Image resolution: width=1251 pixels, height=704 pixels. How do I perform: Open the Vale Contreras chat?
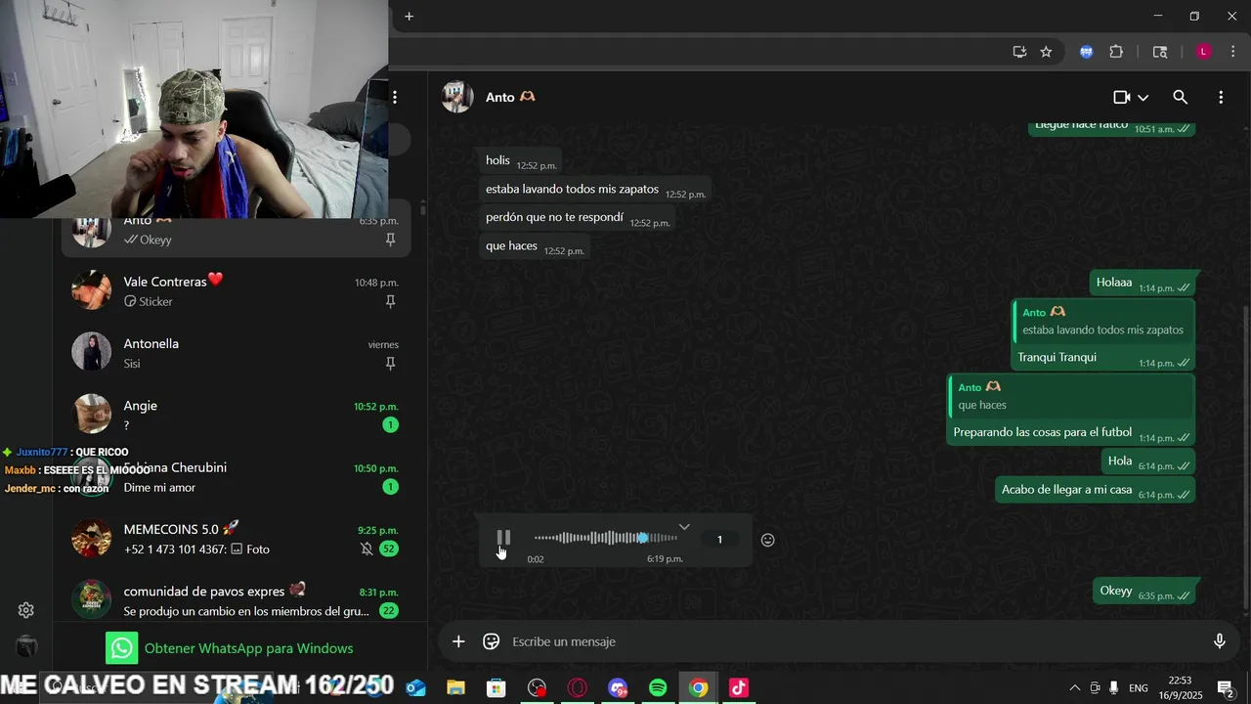click(x=236, y=290)
